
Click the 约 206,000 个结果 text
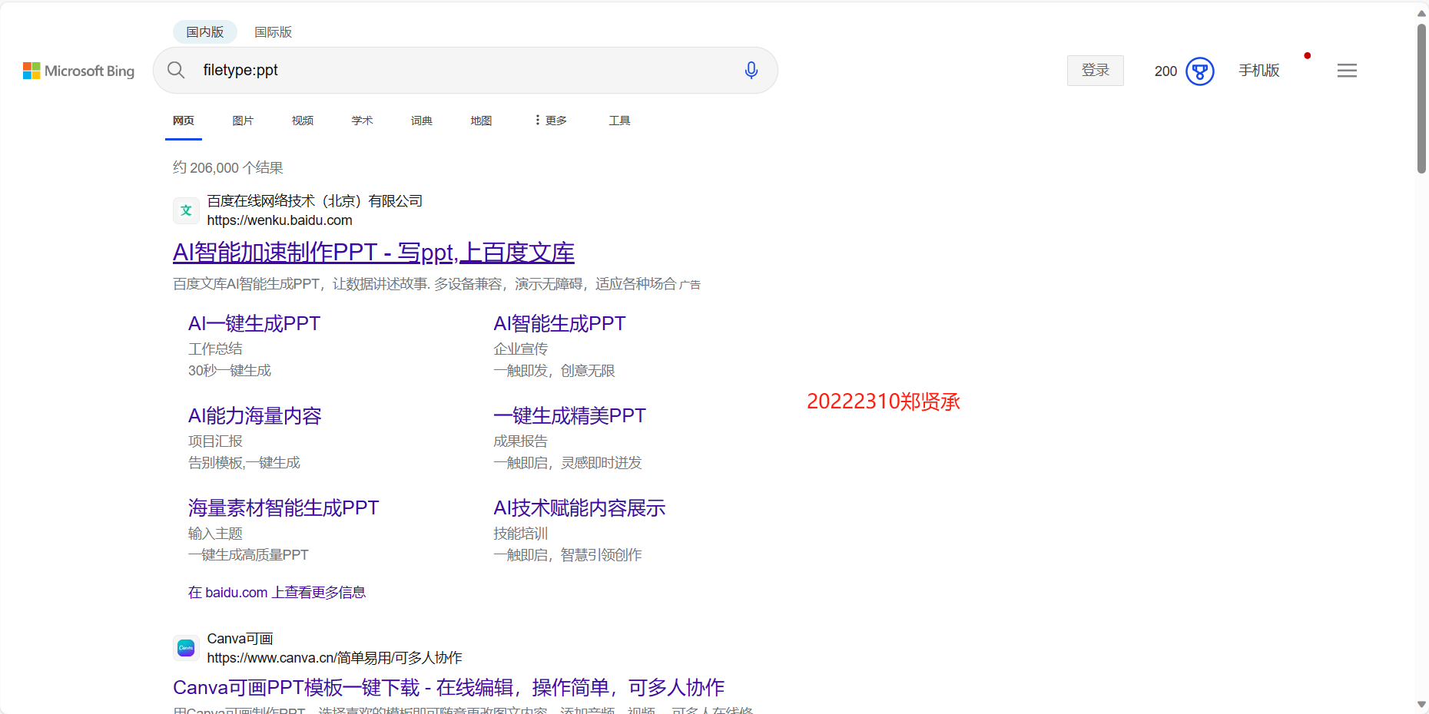(x=227, y=167)
